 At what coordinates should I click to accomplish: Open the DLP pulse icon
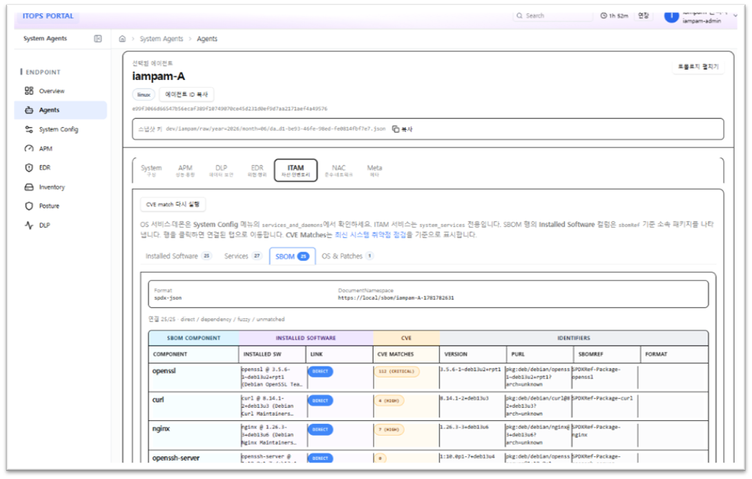29,225
